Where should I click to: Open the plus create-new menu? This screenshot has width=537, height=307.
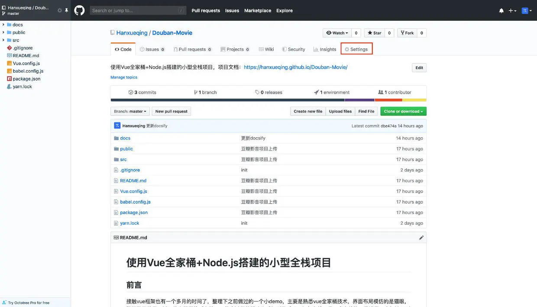[x=512, y=10]
